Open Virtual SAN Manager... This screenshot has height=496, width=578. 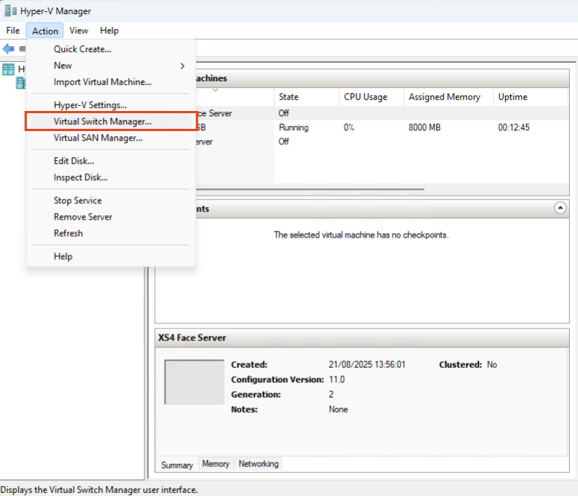point(110,138)
